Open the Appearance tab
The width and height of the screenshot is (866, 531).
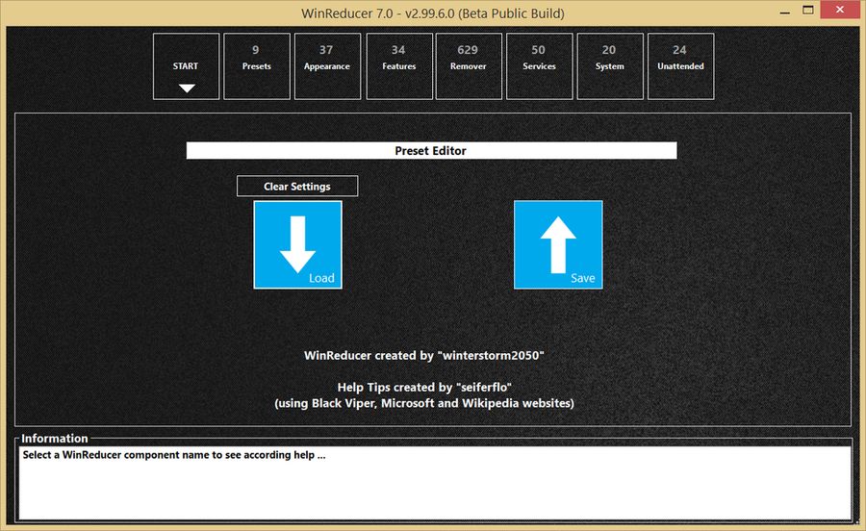[327, 66]
